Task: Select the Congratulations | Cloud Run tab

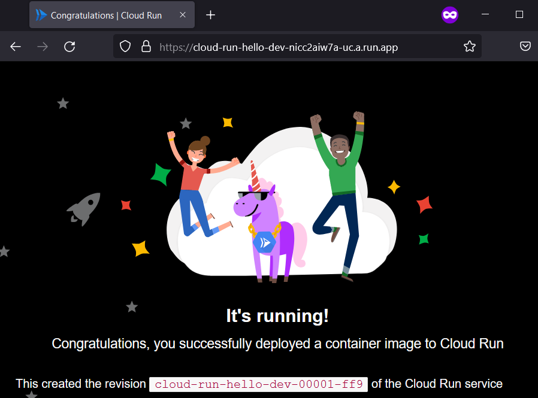Action: [106, 15]
